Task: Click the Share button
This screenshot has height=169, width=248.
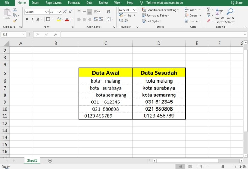Action: point(236,2)
